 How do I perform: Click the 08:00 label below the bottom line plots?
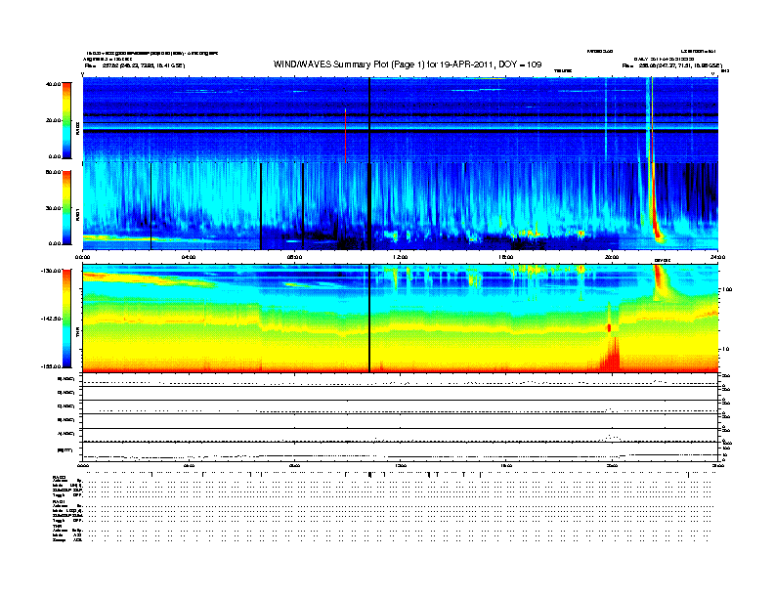click(x=294, y=465)
